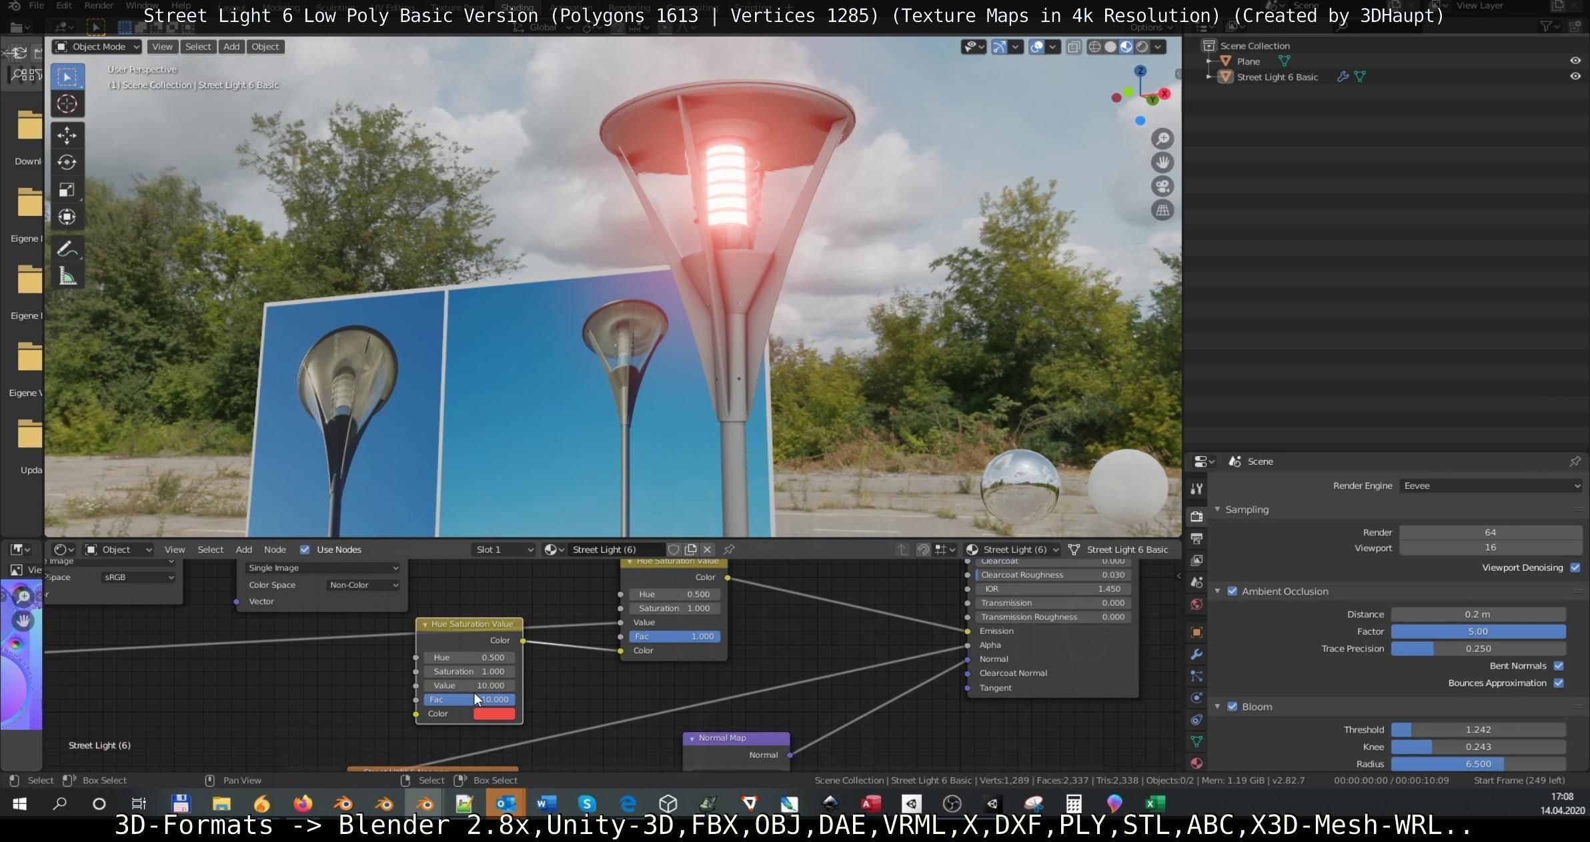Click the viewport zoom magnifier gizmo
The width and height of the screenshot is (1590, 842).
[1162, 139]
